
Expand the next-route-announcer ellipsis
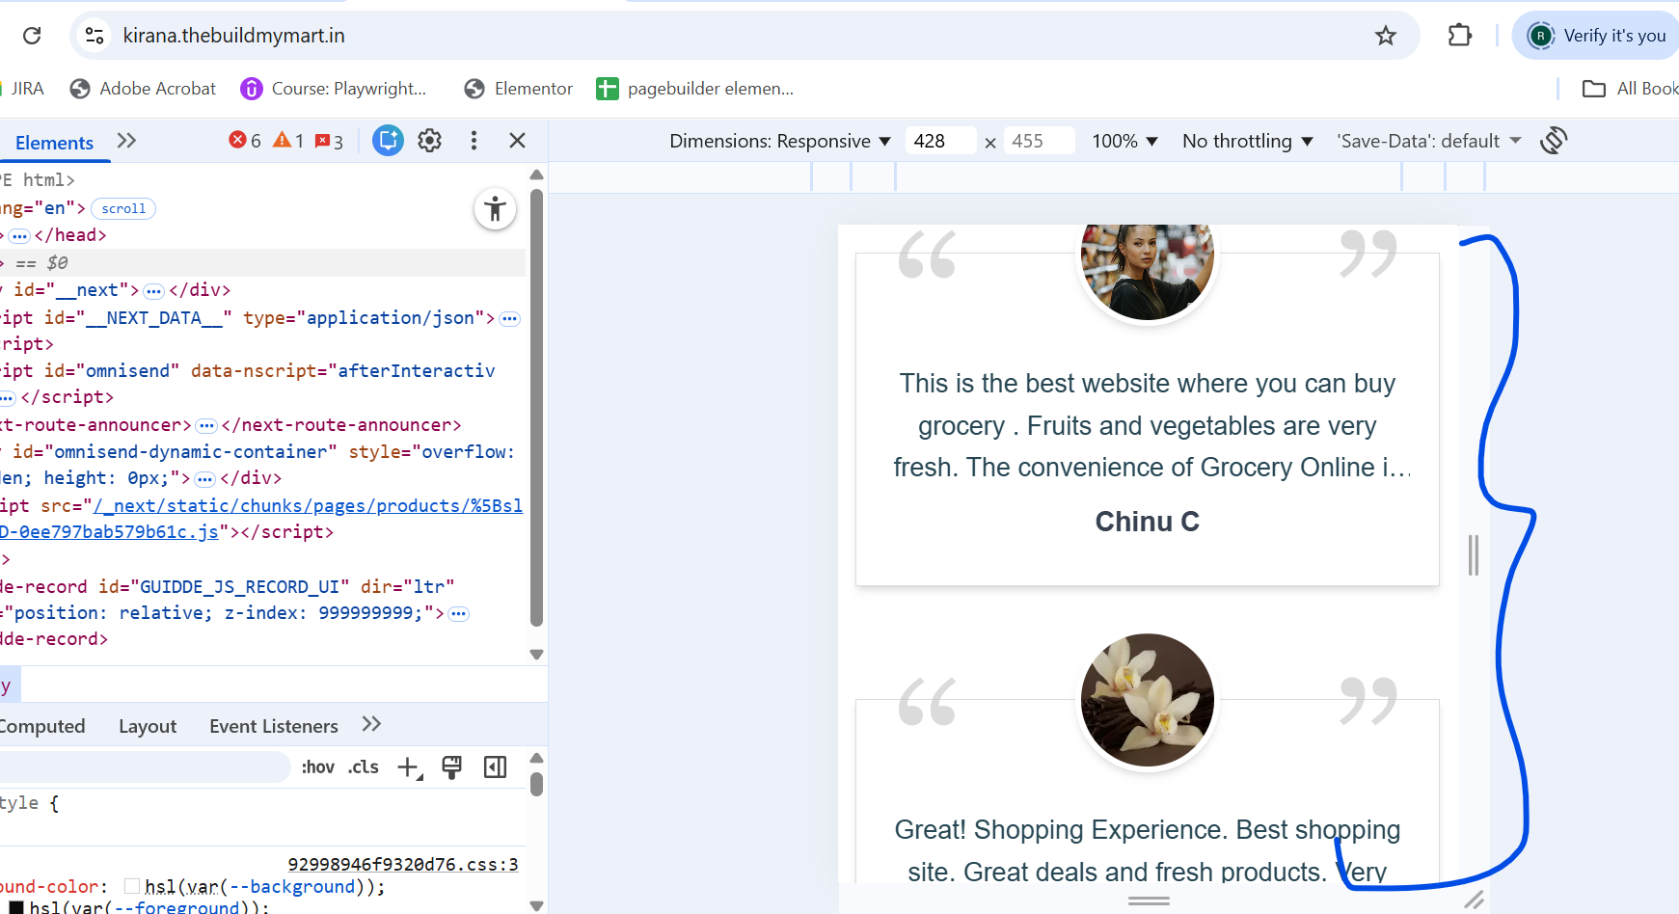click(x=206, y=425)
